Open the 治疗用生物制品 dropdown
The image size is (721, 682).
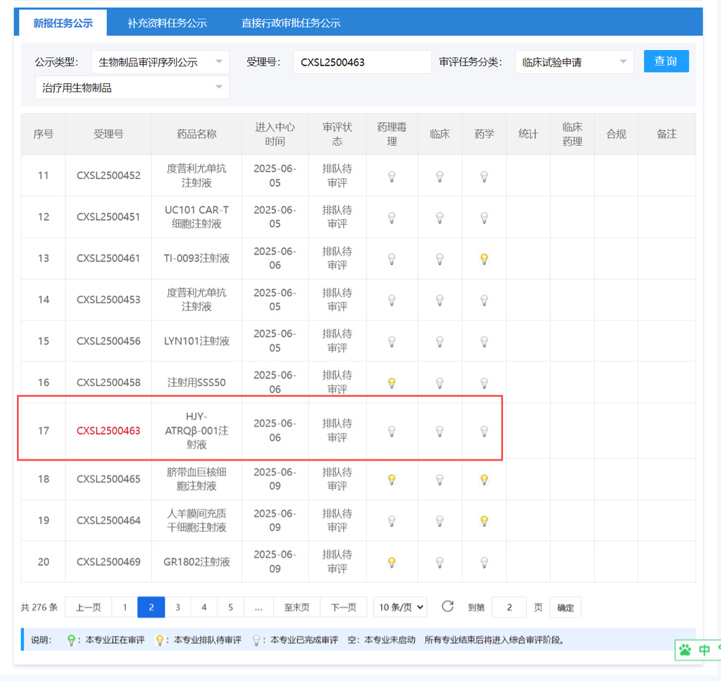(132, 87)
